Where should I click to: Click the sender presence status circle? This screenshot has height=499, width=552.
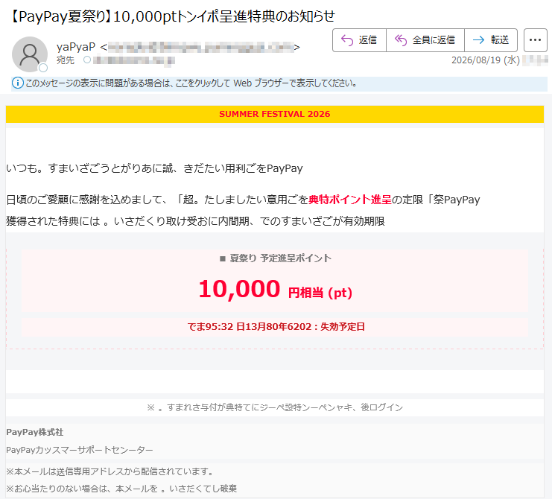pyautogui.click(x=43, y=68)
